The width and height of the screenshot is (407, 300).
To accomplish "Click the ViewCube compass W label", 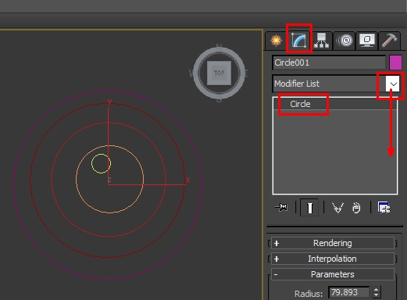I will coord(192,73).
